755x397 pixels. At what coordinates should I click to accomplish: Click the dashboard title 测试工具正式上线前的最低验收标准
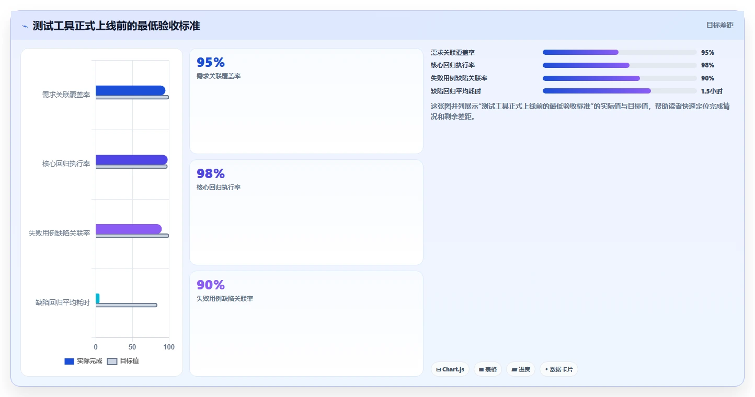point(116,26)
